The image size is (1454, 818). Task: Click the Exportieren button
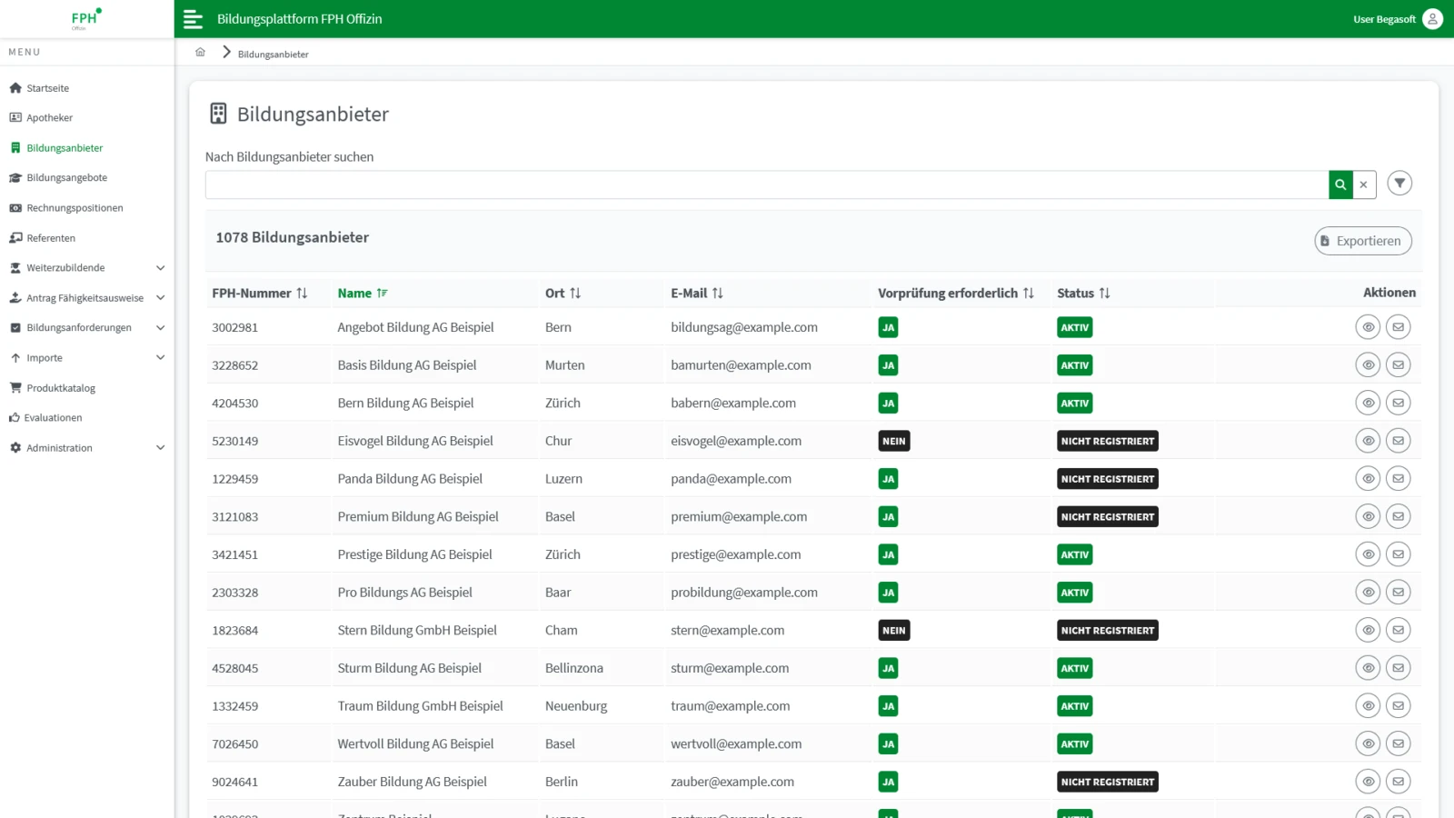(x=1362, y=241)
